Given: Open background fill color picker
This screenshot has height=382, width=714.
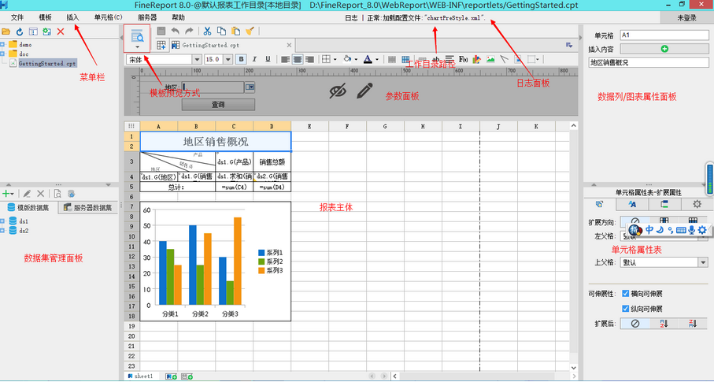Looking at the screenshot, I should click(x=350, y=59).
